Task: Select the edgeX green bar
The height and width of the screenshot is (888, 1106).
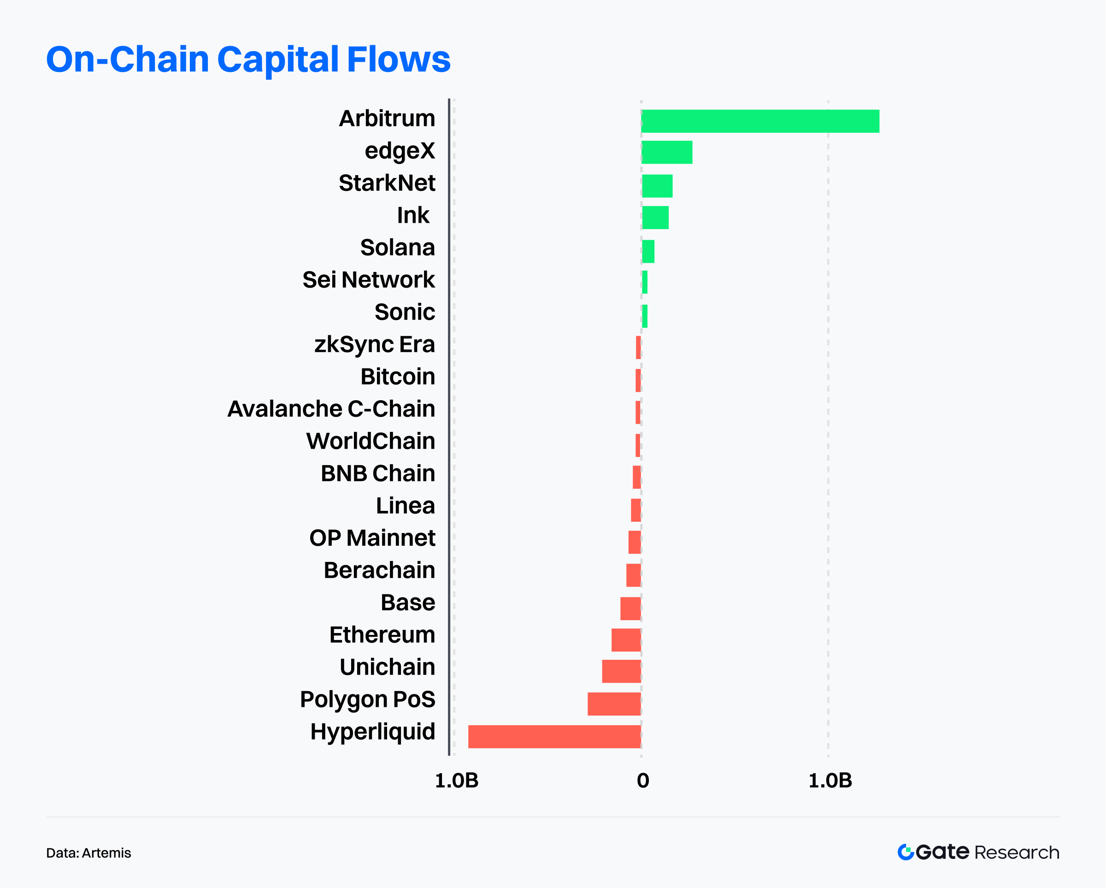Action: (x=667, y=153)
